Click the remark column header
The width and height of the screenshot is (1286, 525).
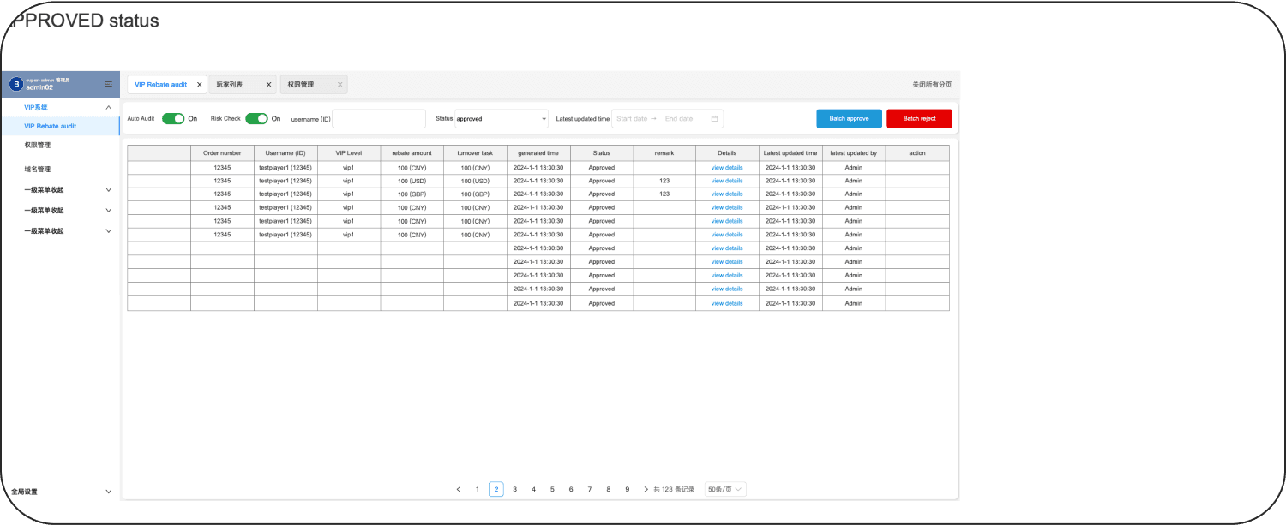[664, 152]
